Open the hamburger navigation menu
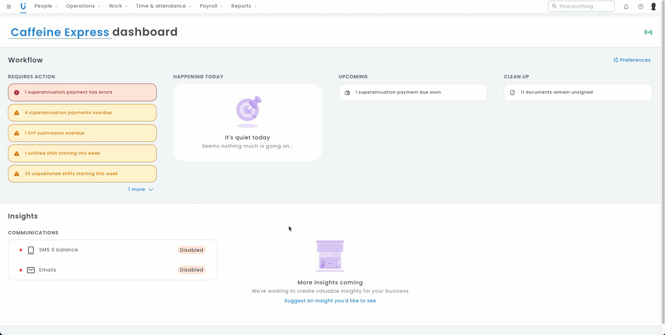The image size is (665, 335). [9, 6]
